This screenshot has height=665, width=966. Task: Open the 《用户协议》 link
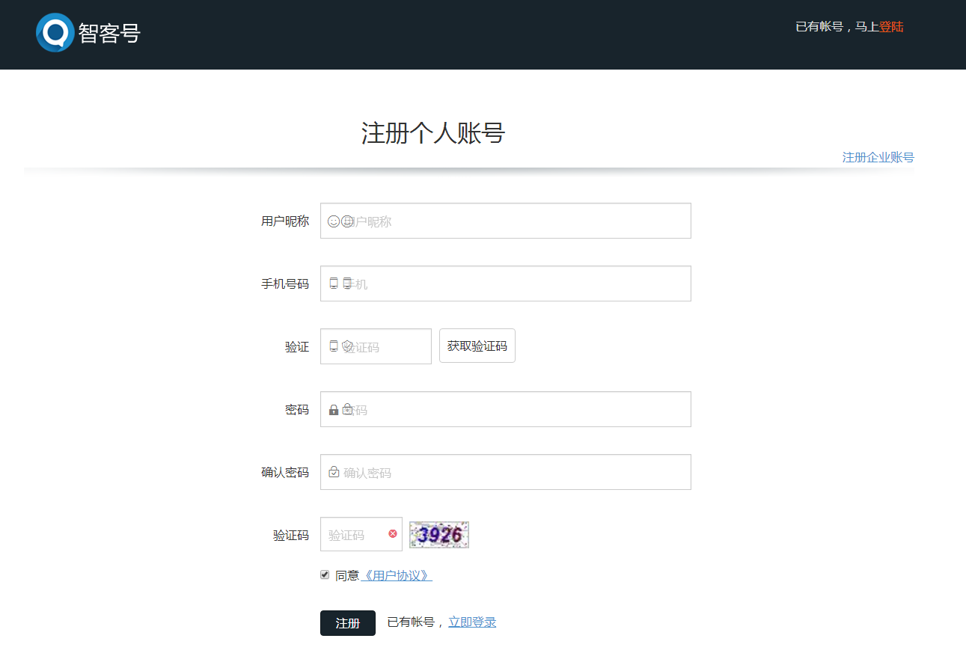click(x=396, y=576)
